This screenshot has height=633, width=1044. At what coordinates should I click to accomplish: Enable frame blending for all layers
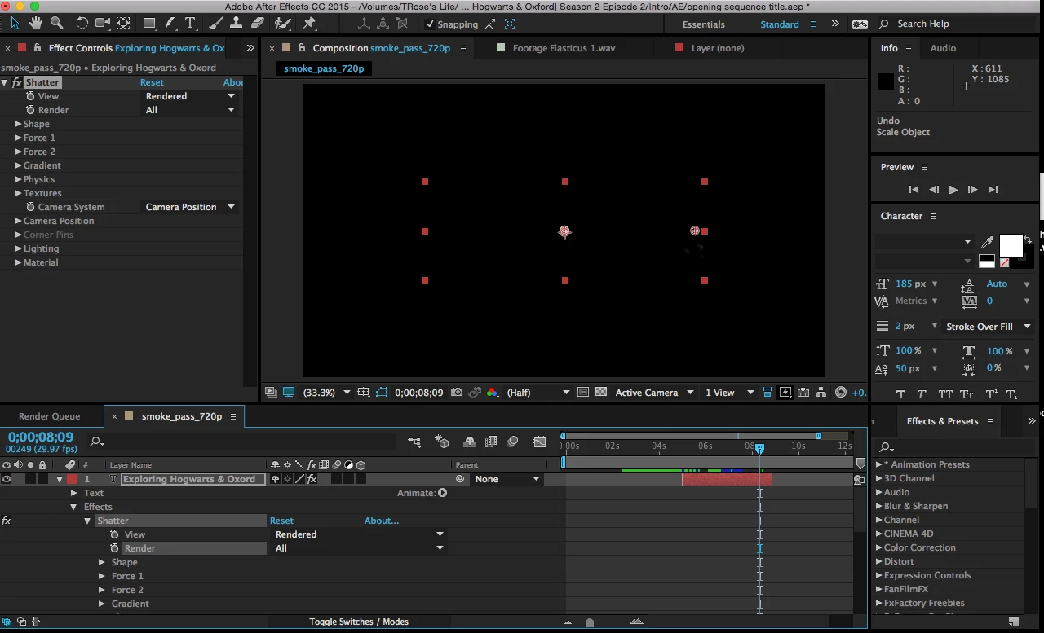tap(491, 442)
